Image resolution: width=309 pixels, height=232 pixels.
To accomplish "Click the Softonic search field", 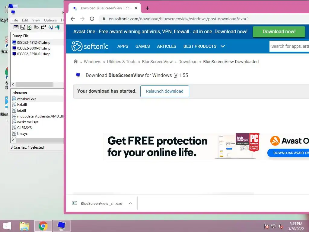I will click(x=289, y=46).
